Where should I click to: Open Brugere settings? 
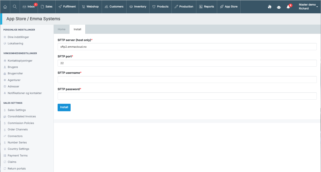(13, 67)
